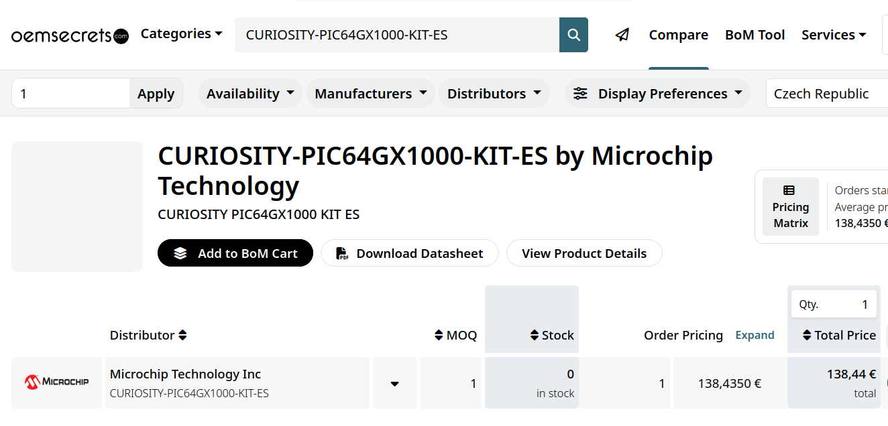Expand the Availability filter
The height and width of the screenshot is (426, 888).
[250, 94]
